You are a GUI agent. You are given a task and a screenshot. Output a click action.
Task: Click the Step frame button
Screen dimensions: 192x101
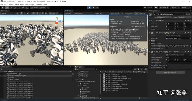97,8
